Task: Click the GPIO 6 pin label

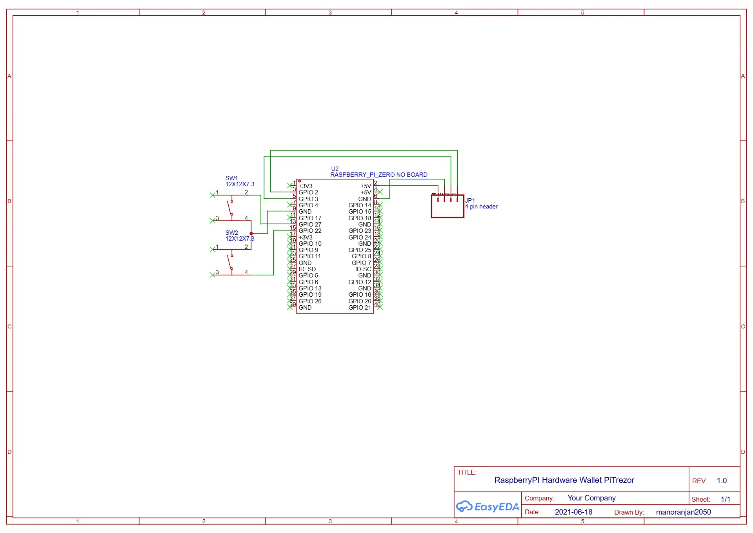Action: 308,282
